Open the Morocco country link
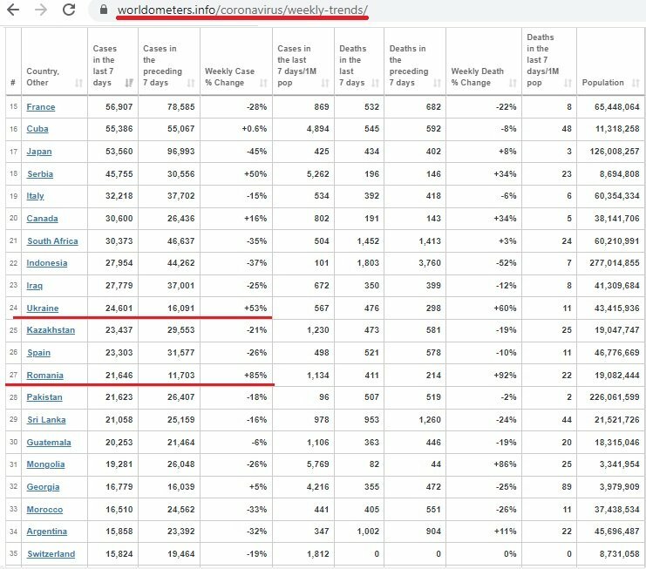The width and height of the screenshot is (646, 569). click(x=44, y=510)
